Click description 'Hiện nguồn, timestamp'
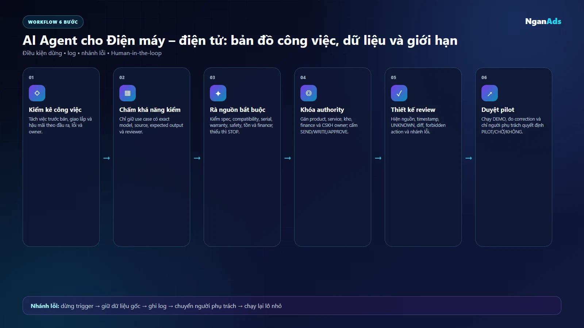 click(x=418, y=125)
